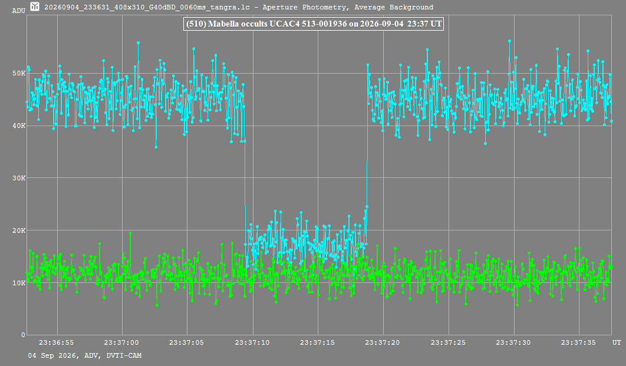Image resolution: width=626 pixels, height=366 pixels.
Task: Click the "23:37:35" time axis label
Action: (x=578, y=342)
